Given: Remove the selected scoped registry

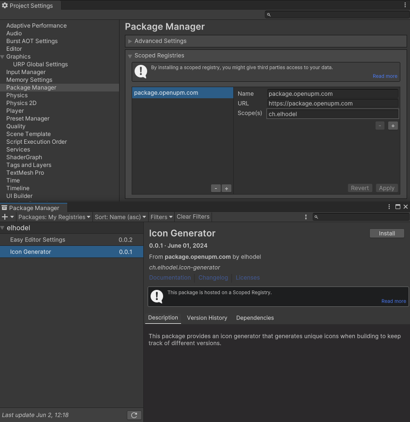Looking at the screenshot, I should click(x=216, y=188).
